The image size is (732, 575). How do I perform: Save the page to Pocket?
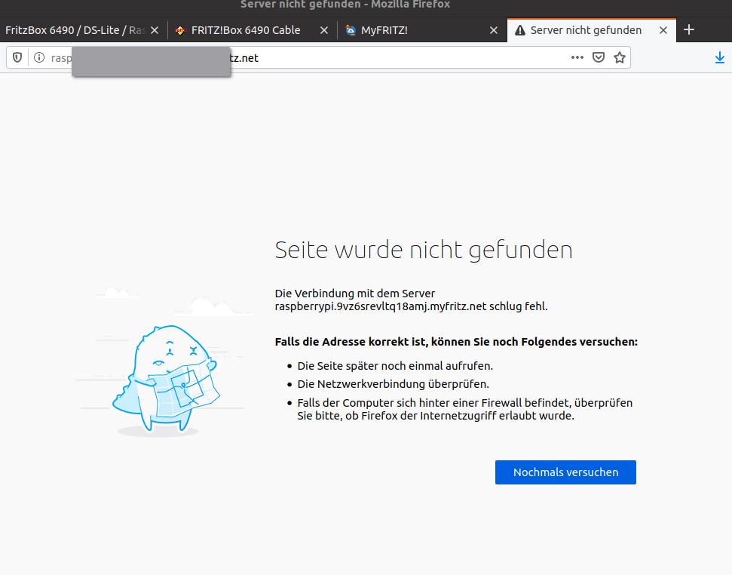pyautogui.click(x=598, y=57)
